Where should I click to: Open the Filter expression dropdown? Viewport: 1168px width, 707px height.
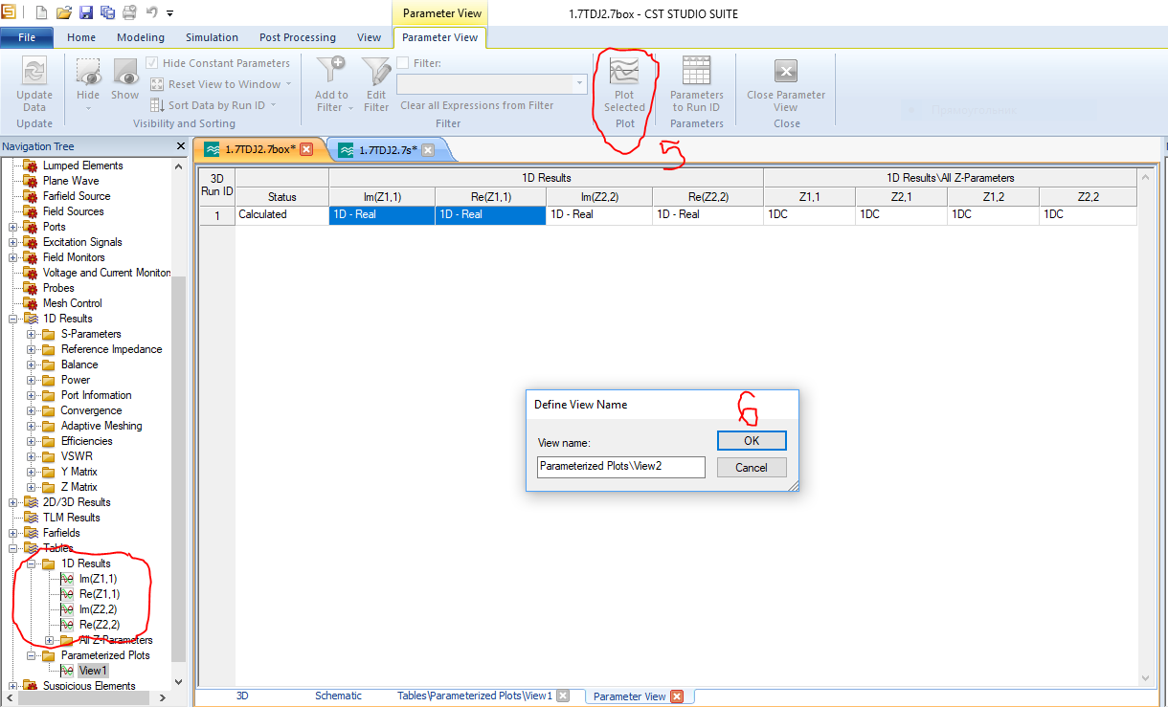click(x=580, y=84)
